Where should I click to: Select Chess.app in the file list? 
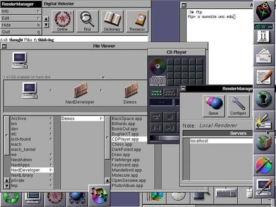click(121, 144)
